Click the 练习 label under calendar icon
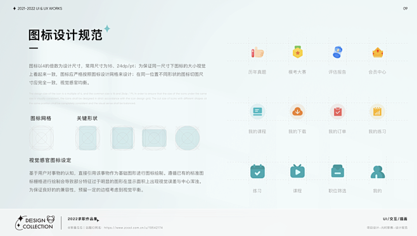The width and height of the screenshot is (417, 236). coord(257,191)
